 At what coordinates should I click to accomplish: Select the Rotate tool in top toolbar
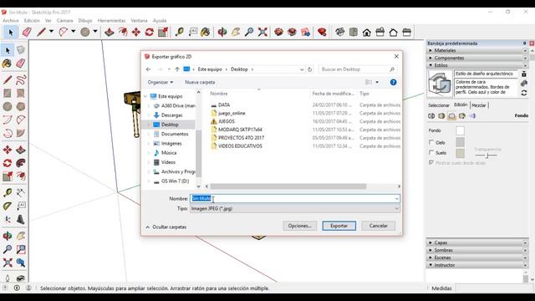click(x=150, y=33)
